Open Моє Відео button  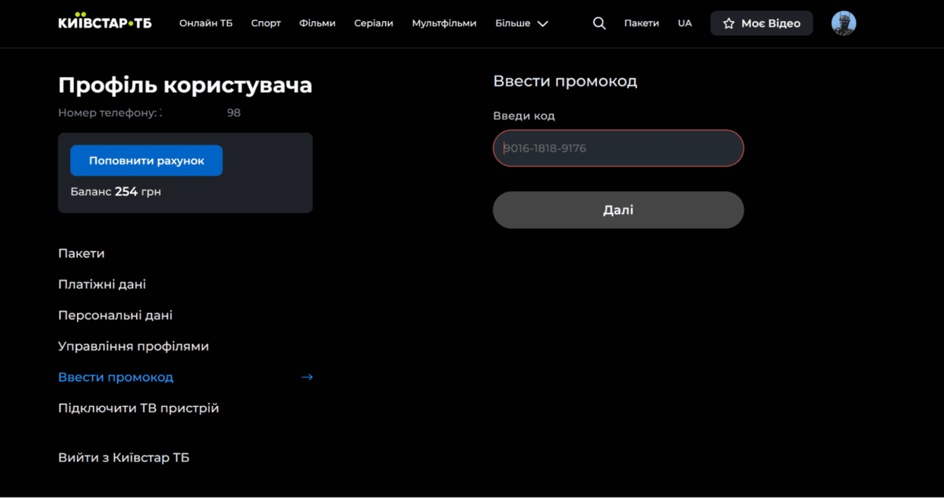pos(761,24)
